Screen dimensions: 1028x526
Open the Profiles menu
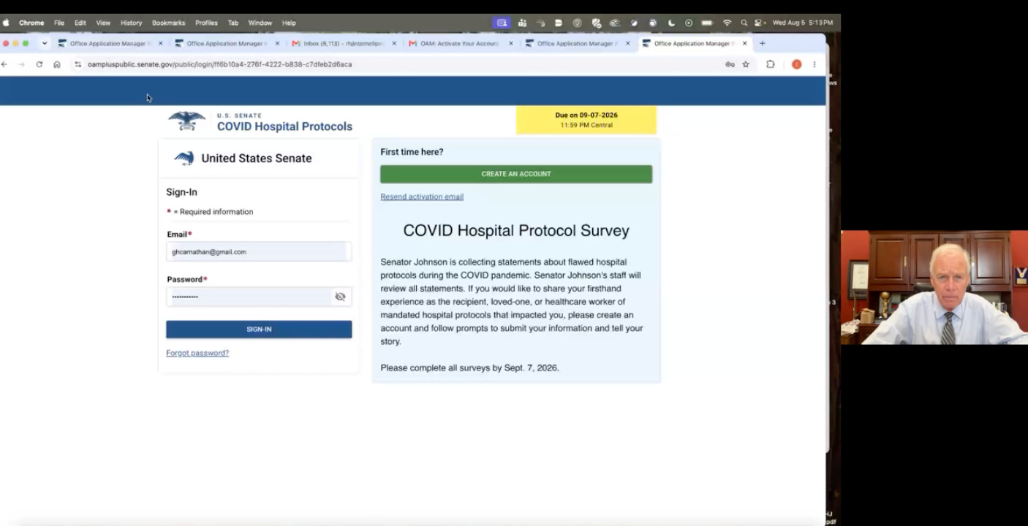[x=206, y=23]
